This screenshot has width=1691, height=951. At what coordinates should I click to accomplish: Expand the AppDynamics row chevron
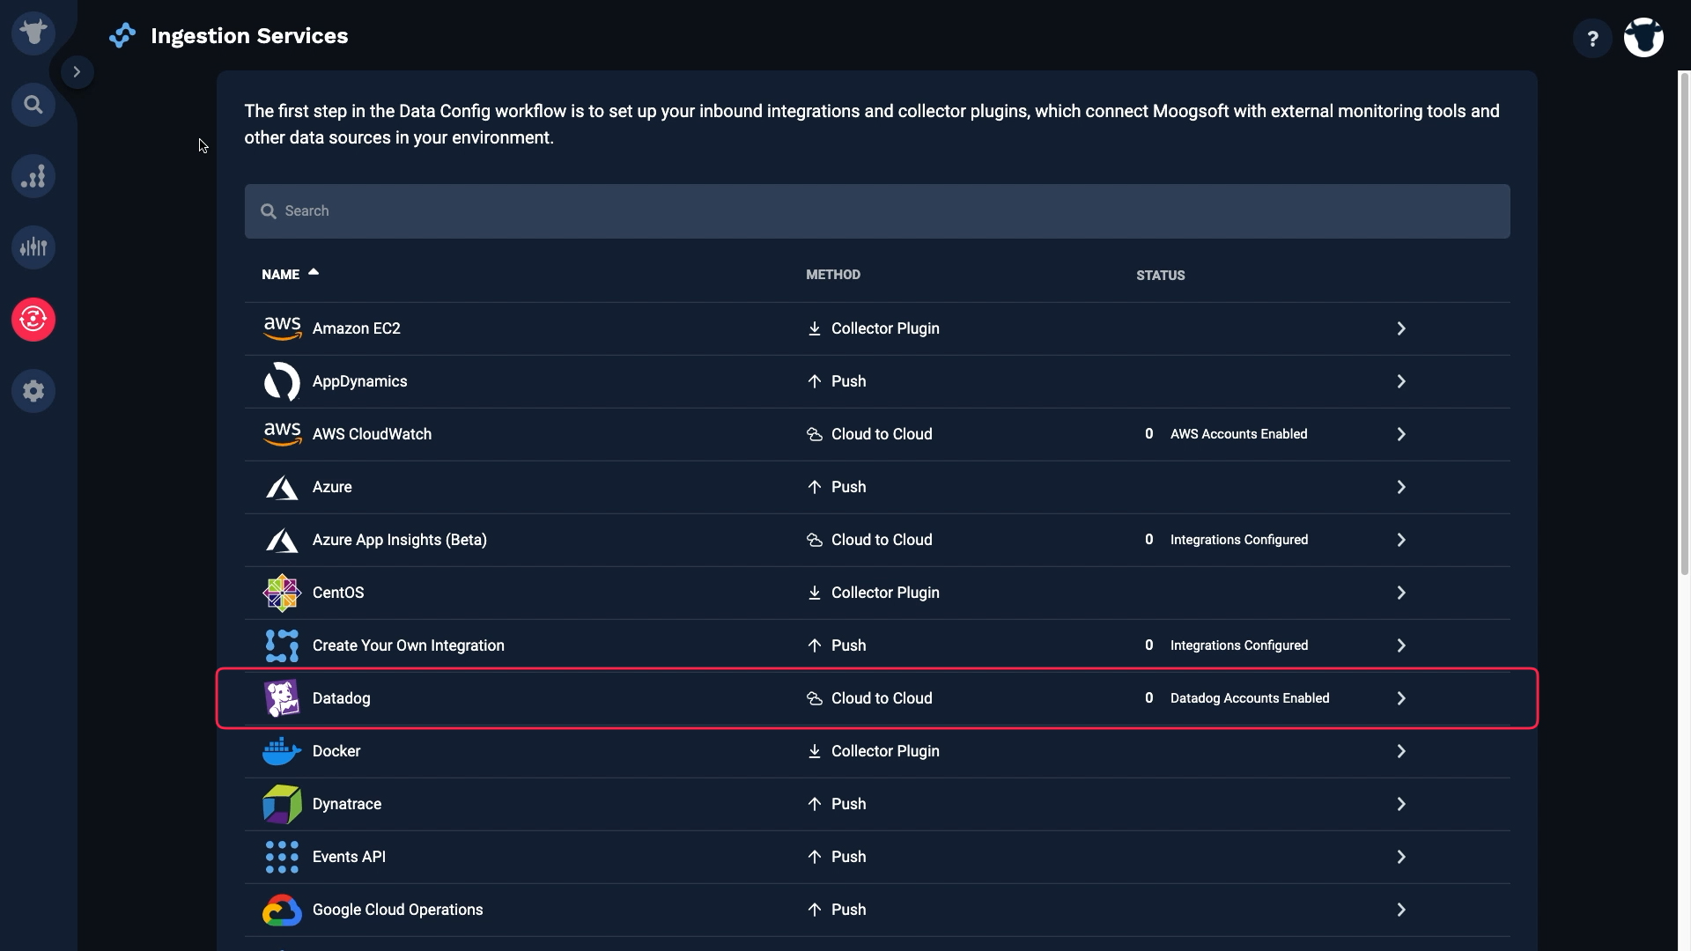pos(1401,381)
